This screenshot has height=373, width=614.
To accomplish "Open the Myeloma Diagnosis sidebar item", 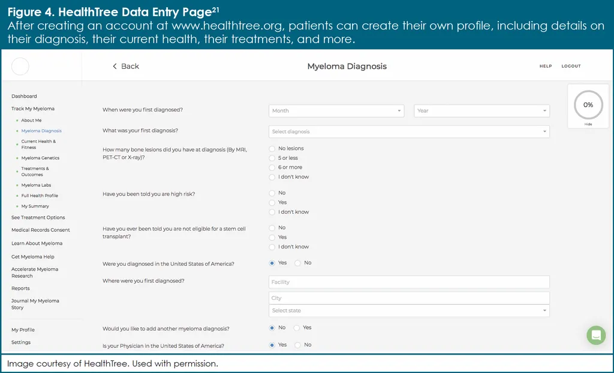I will (41, 131).
